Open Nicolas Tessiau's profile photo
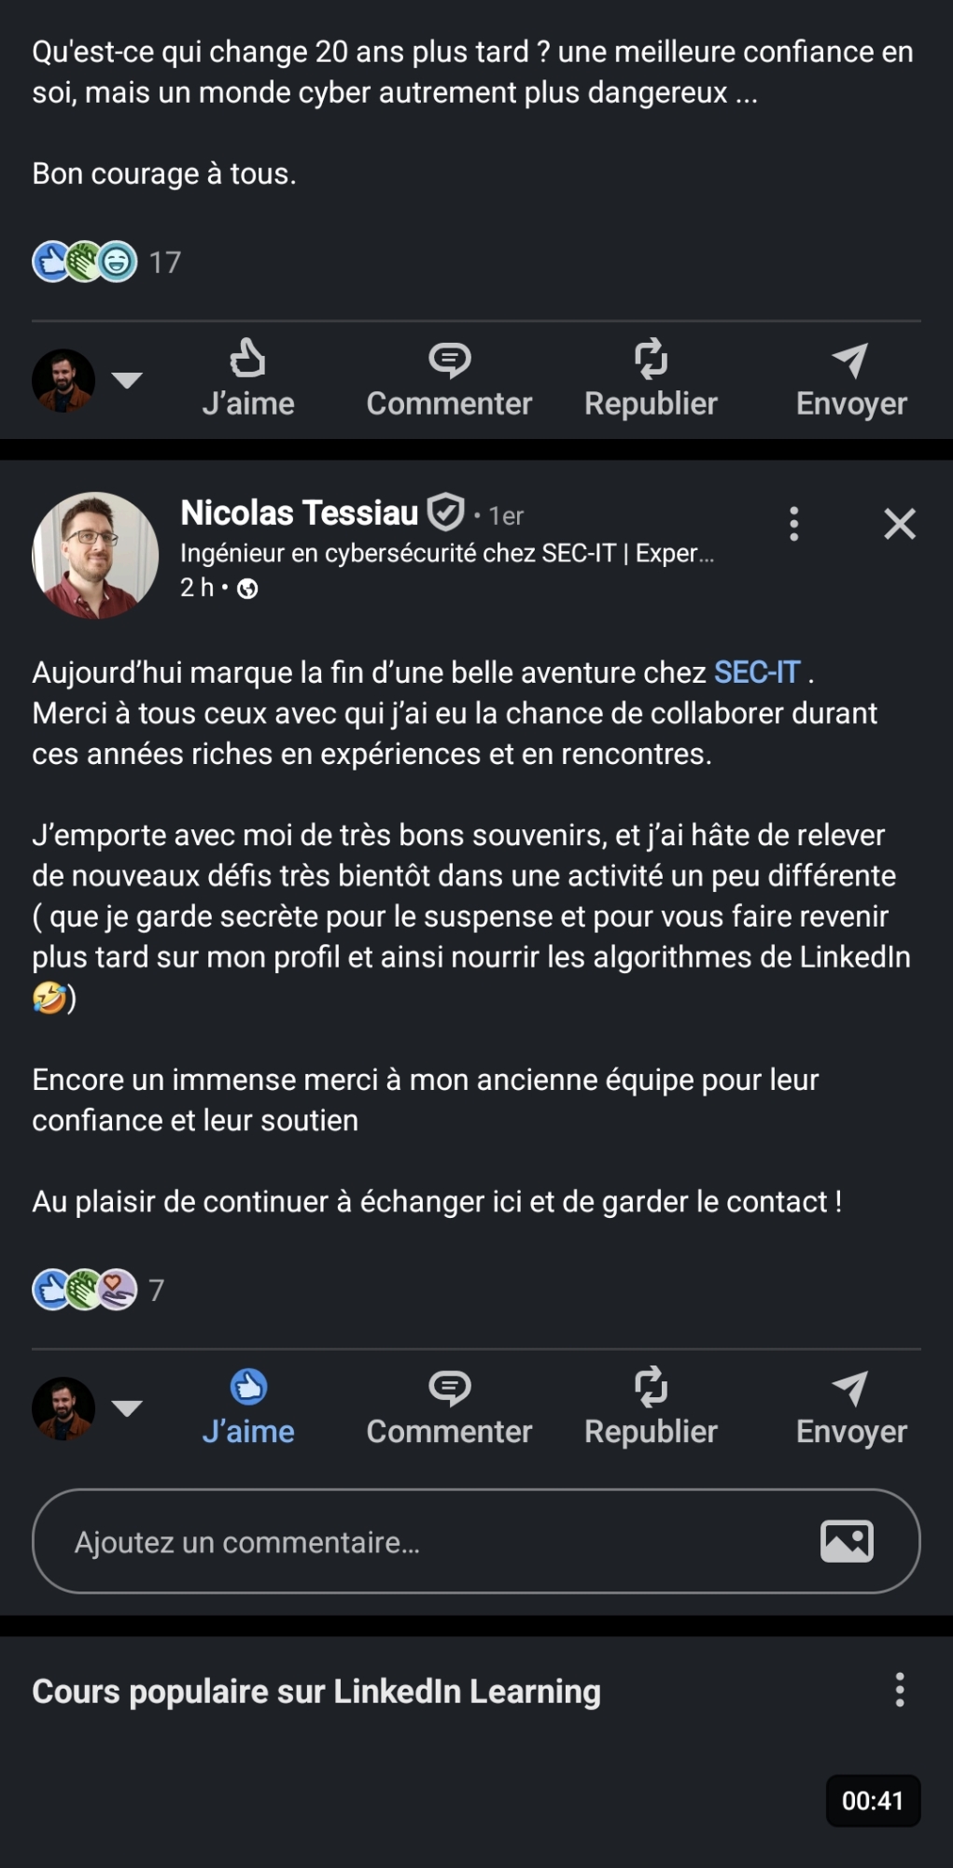Viewport: 953px width, 1868px height. [x=95, y=555]
